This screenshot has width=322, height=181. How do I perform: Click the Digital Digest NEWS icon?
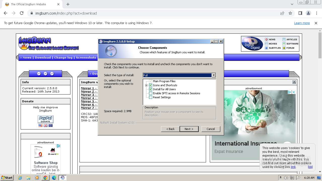coord(266,39)
